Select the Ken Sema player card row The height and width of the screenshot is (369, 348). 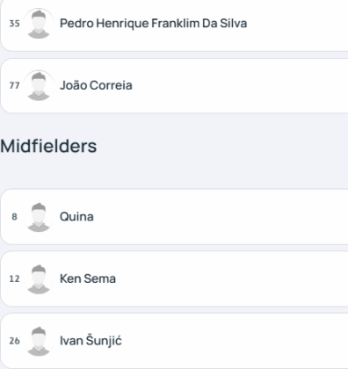(x=174, y=279)
